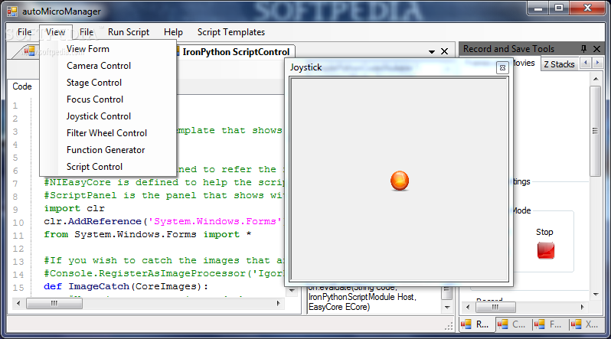Click 'def ImageCatch(CoreImages):' code line
This screenshot has height=339, width=611.
click(126, 287)
